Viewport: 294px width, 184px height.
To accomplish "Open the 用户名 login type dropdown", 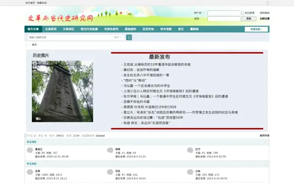I will (x=199, y=13).
